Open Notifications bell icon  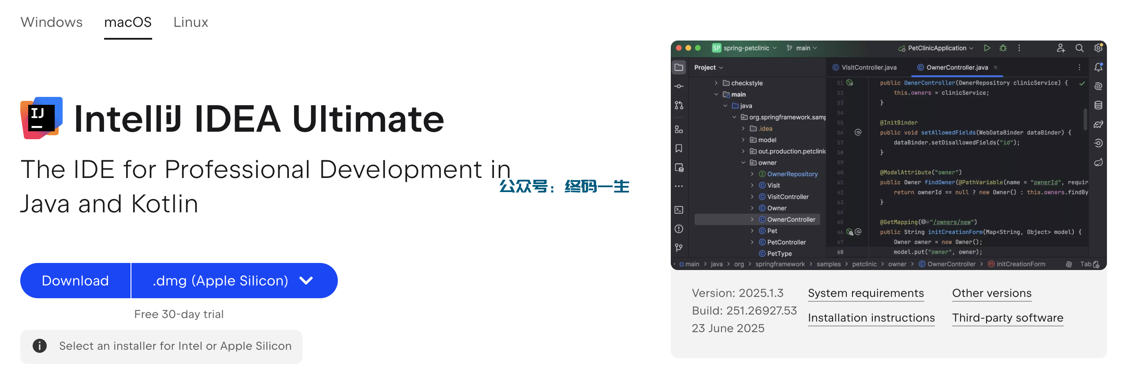coord(1099,67)
